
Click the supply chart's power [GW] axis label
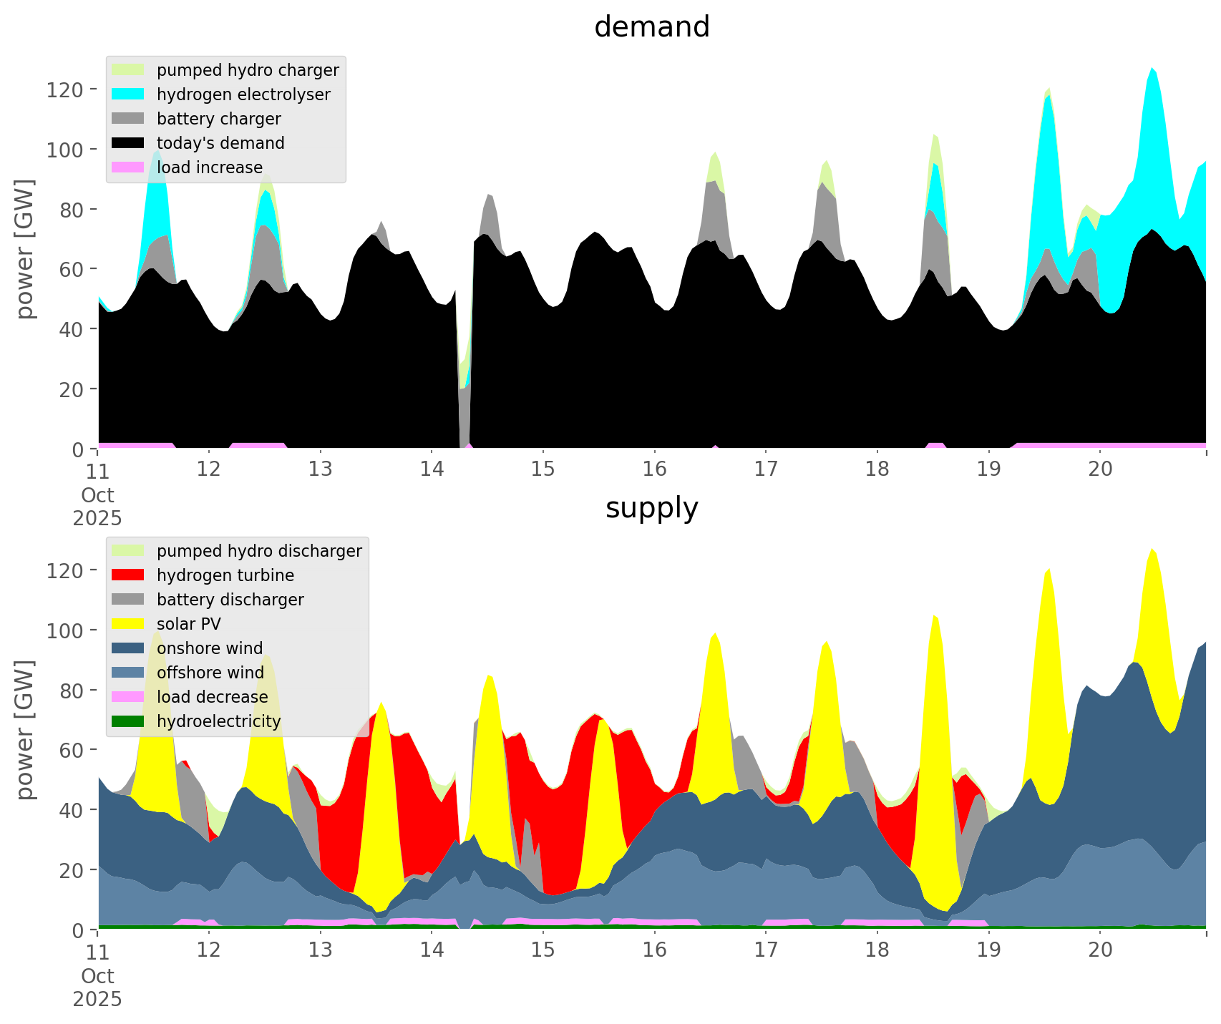pos(25,730)
